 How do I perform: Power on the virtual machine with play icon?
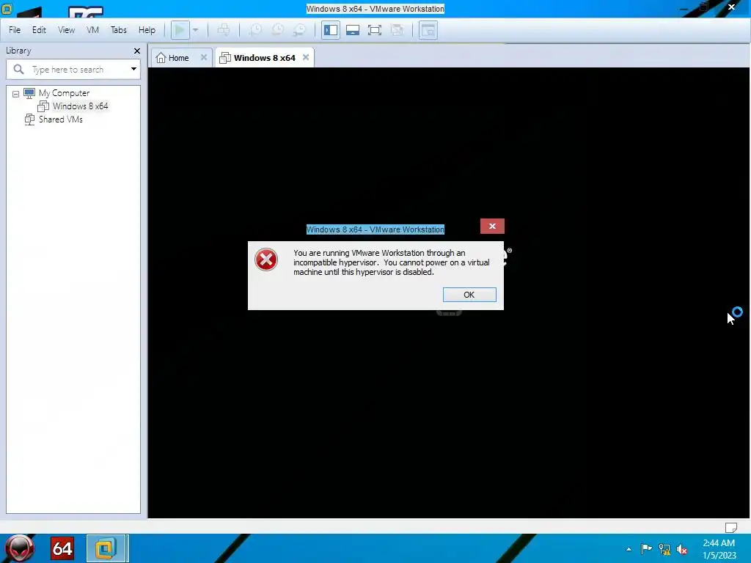180,30
